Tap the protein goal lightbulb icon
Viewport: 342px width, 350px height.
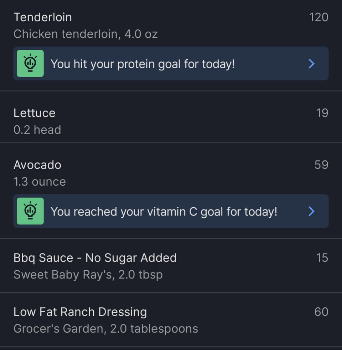[30, 63]
